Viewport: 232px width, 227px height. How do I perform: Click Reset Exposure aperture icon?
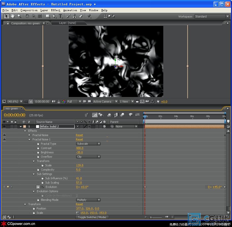coord(158,102)
